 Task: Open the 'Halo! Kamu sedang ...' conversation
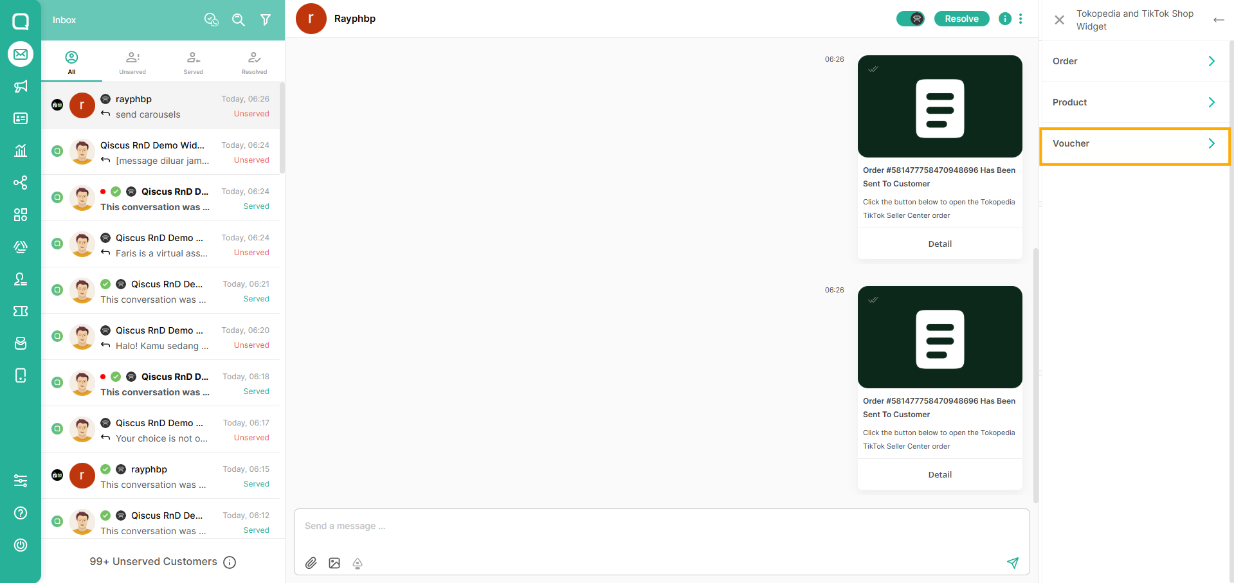(x=161, y=337)
